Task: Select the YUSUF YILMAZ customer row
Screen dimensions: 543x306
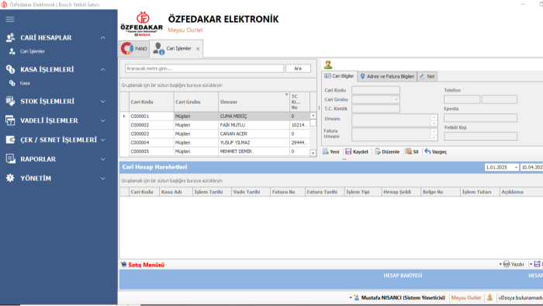Action: [x=215, y=142]
